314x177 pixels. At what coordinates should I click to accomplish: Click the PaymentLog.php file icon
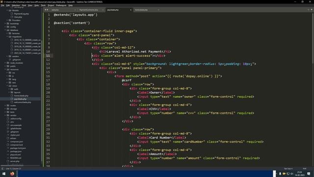click(12, 14)
